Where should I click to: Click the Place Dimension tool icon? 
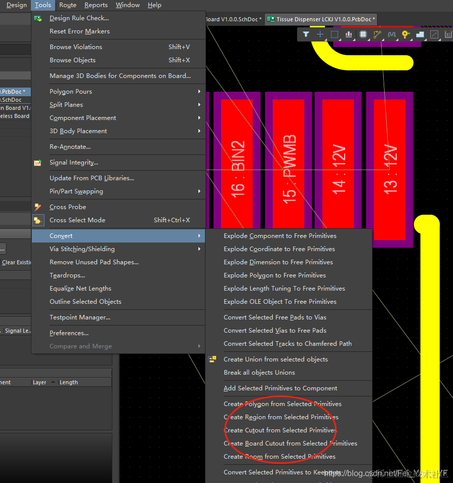pos(448,34)
